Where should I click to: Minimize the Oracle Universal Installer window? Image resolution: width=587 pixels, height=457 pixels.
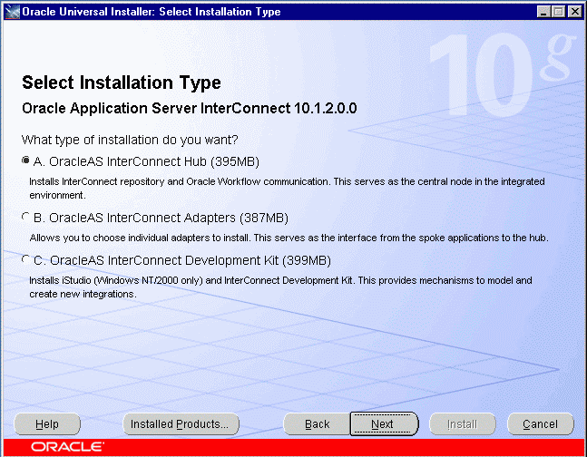543,12
